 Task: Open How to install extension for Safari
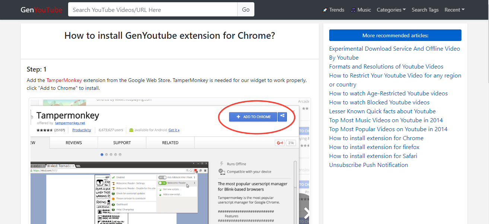373,156
